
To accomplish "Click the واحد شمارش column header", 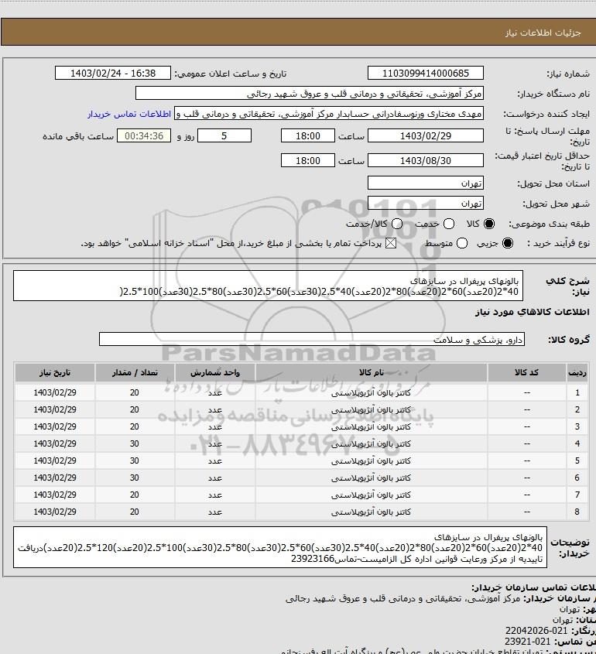I will coord(215,372).
